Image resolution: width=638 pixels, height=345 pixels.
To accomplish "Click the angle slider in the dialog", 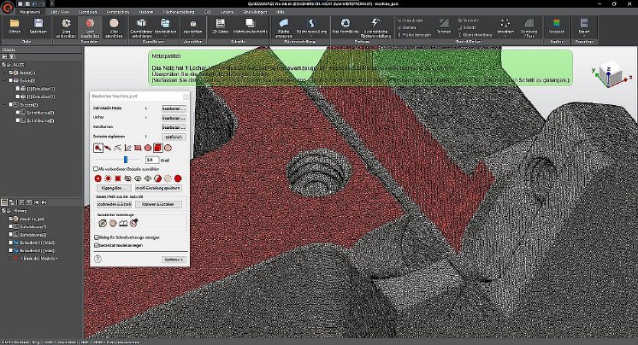I will (126, 159).
